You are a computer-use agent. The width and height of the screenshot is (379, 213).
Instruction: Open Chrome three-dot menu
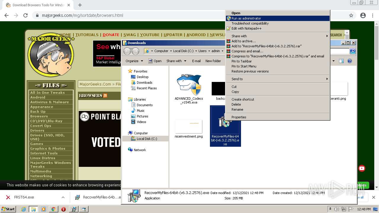pos(373,15)
